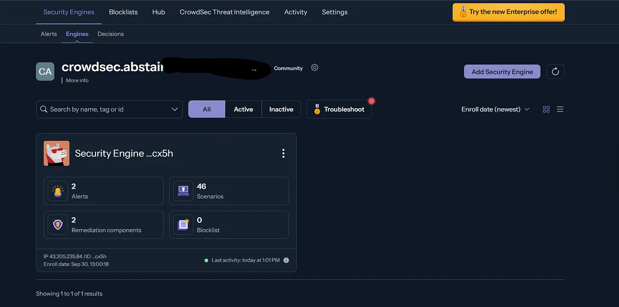Screen dimensions: 619x307
Task: Click the scenarios laptop icon
Action: tap(183, 191)
